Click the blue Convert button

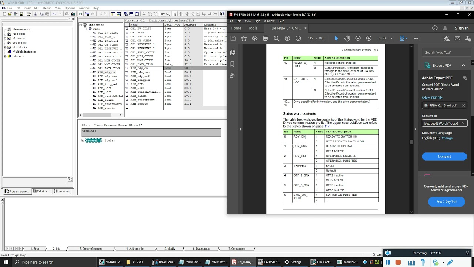point(444,156)
